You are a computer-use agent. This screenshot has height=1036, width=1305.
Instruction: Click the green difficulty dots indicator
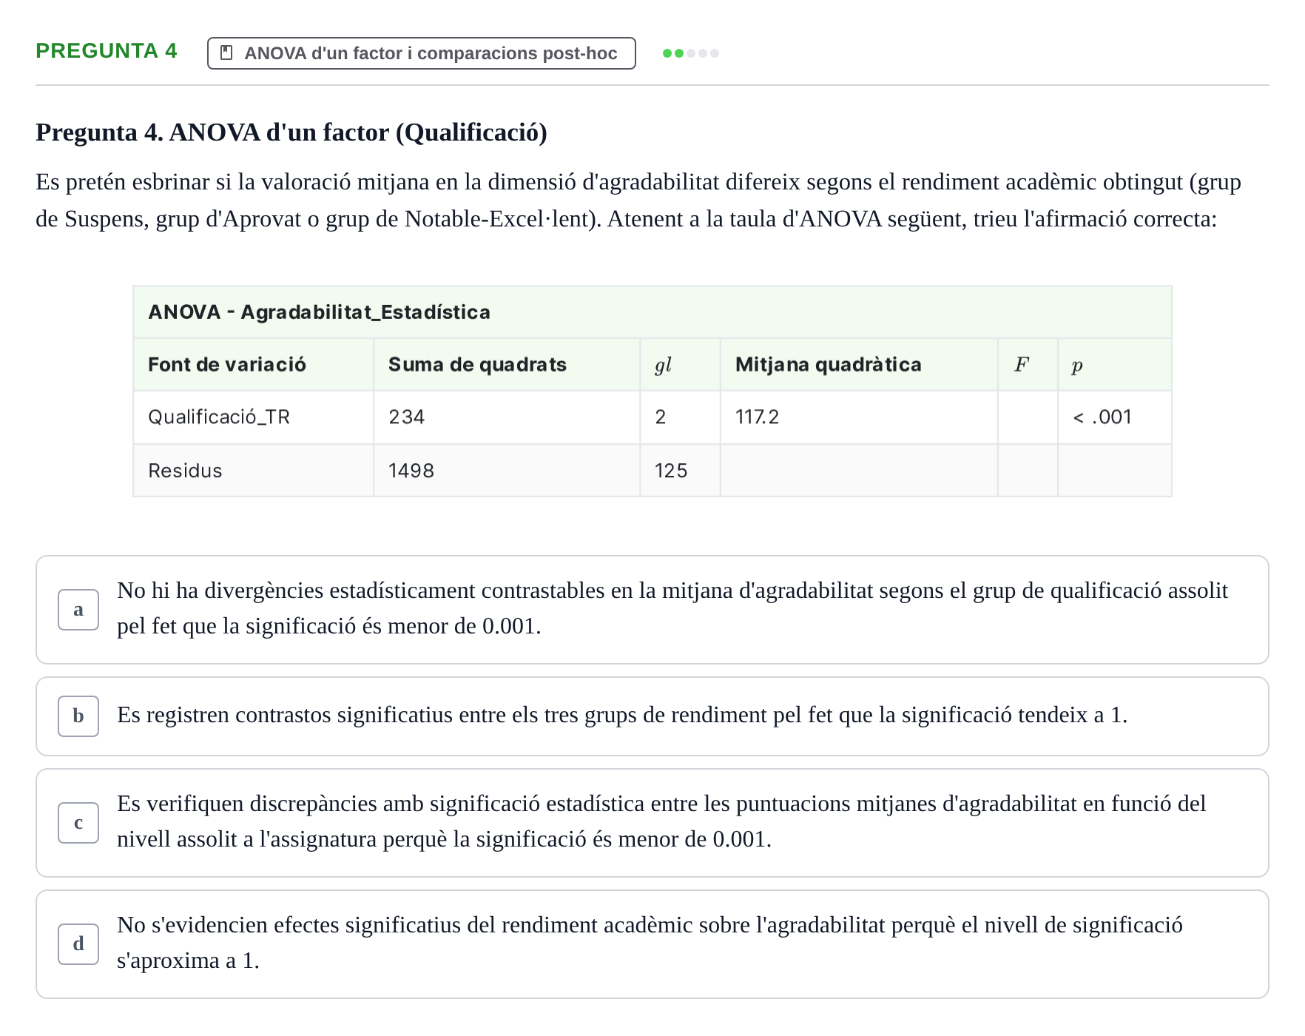click(x=691, y=53)
